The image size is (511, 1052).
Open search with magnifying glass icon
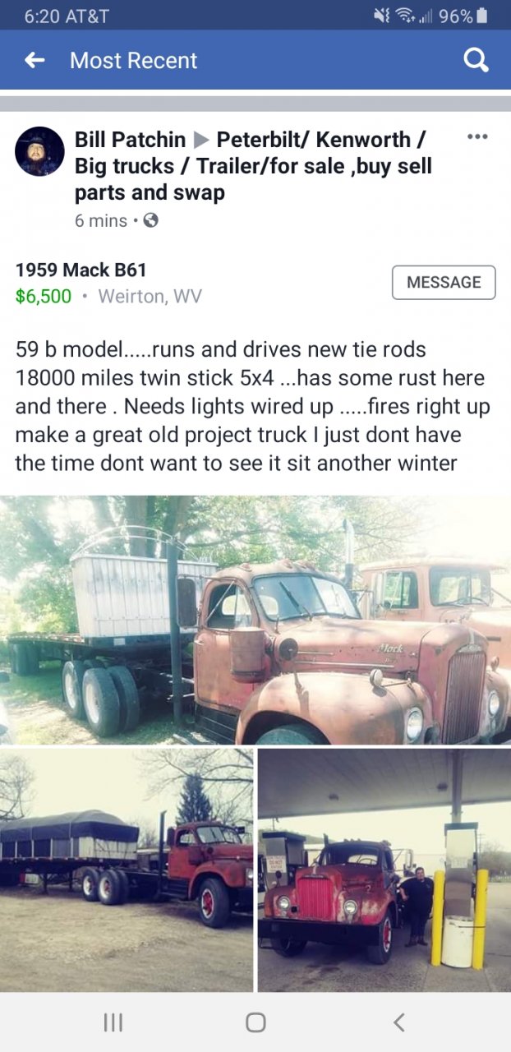(476, 60)
